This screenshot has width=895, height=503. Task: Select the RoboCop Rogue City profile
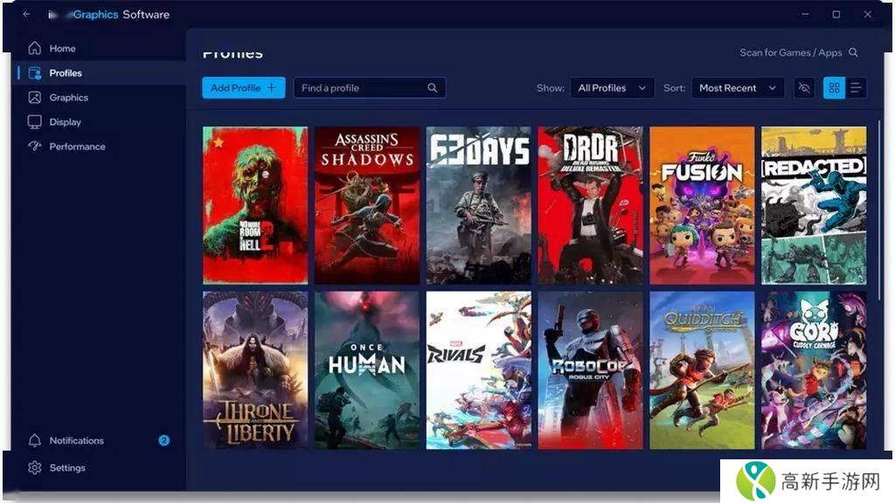point(590,370)
